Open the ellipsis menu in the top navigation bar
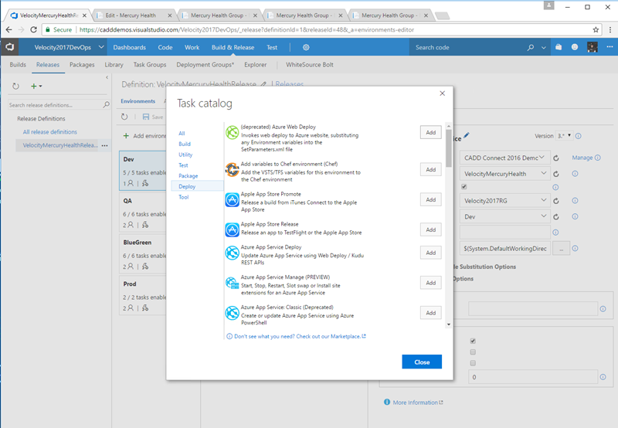The image size is (618, 428). pos(610,47)
